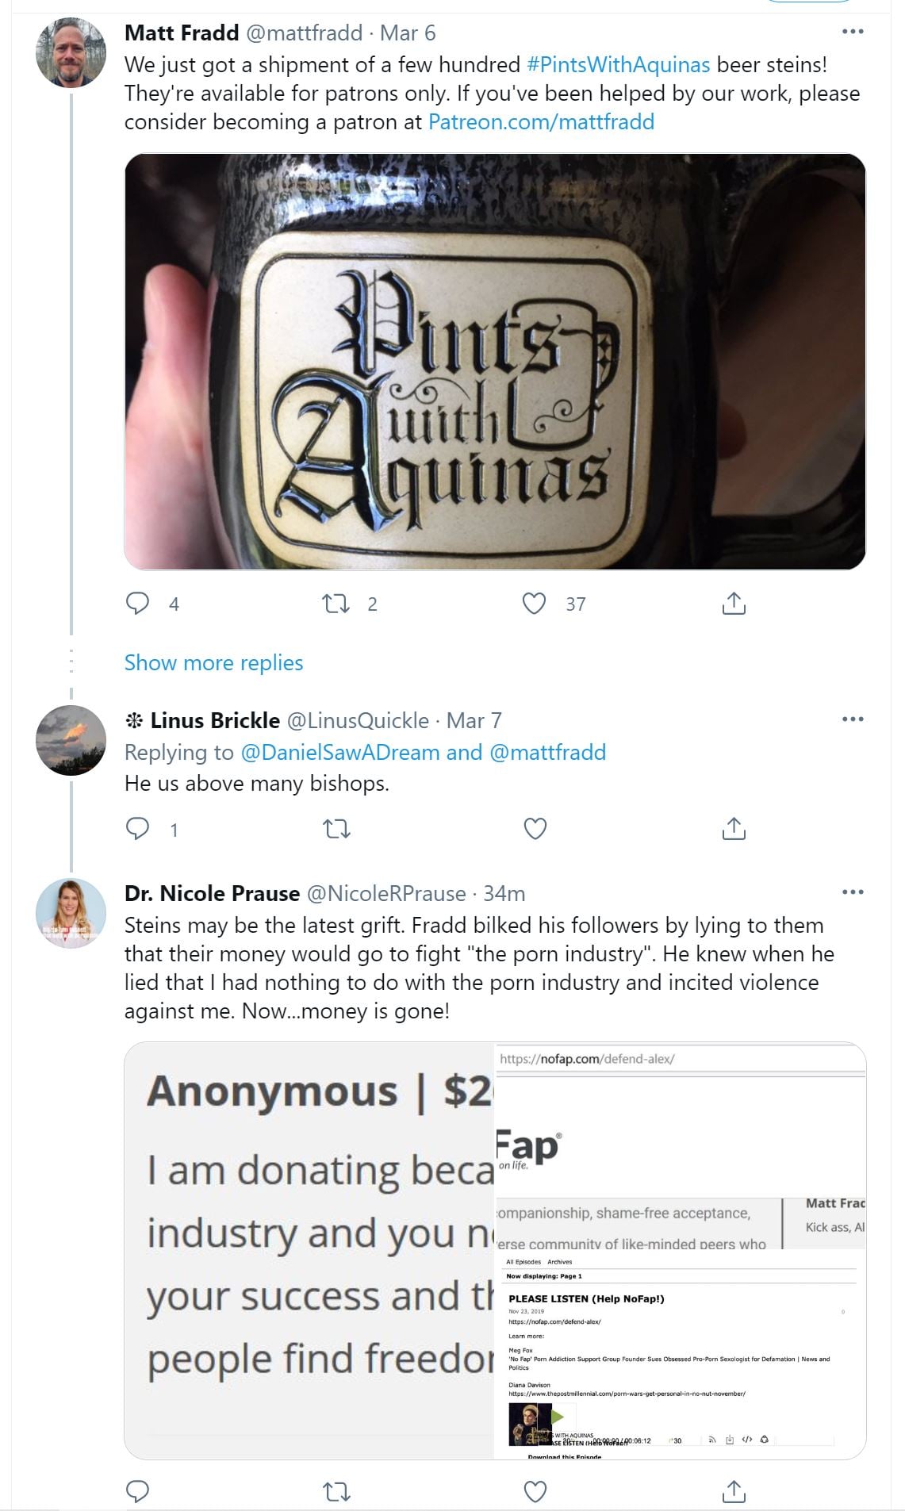Viewport: 905px width, 1511px height.
Task: Like Matt Fradd's beer stein tweet
Action: (x=535, y=604)
